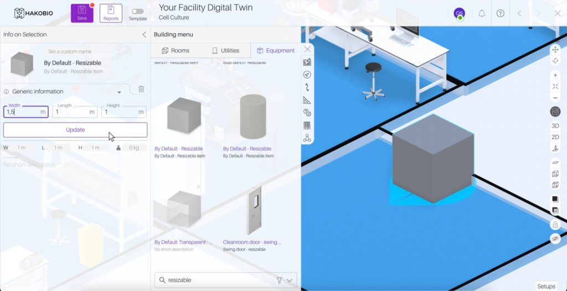
Task: Delete selected item with trash icon
Action: [x=141, y=89]
